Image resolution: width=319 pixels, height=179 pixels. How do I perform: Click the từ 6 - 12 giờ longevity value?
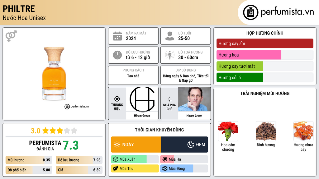coord(138,57)
